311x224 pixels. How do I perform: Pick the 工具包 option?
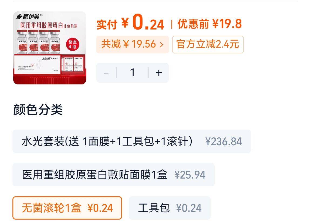(170, 208)
